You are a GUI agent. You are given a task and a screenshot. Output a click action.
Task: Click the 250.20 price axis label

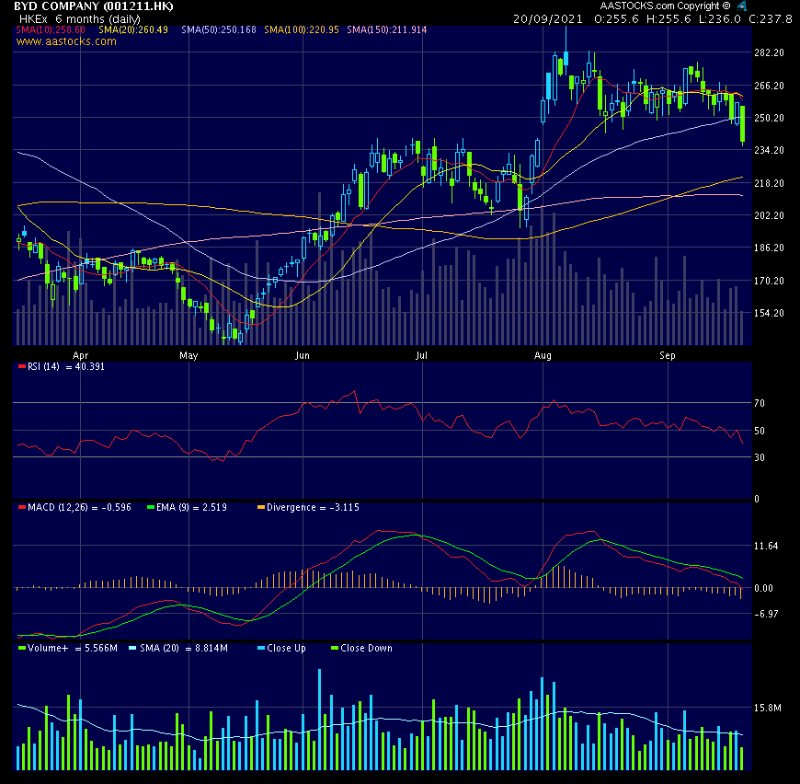coord(769,118)
